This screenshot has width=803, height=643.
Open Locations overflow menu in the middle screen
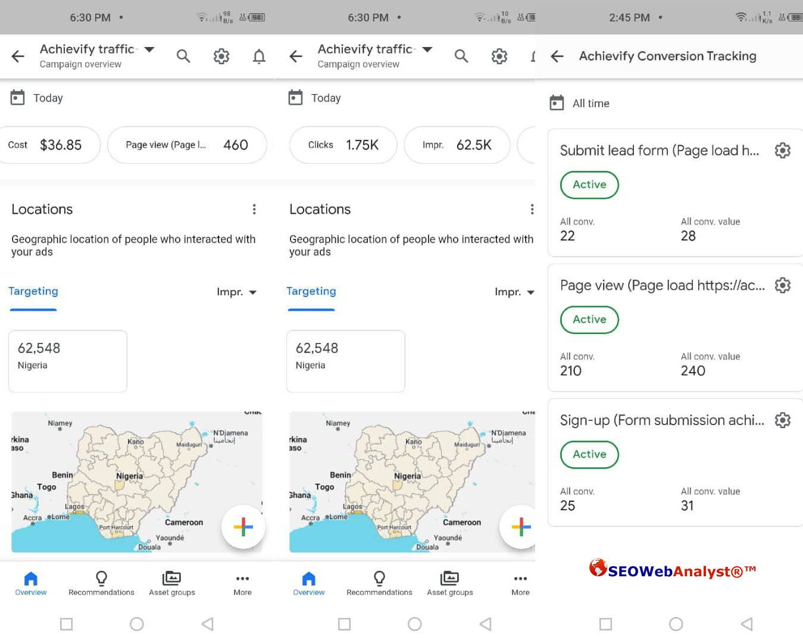[532, 209]
